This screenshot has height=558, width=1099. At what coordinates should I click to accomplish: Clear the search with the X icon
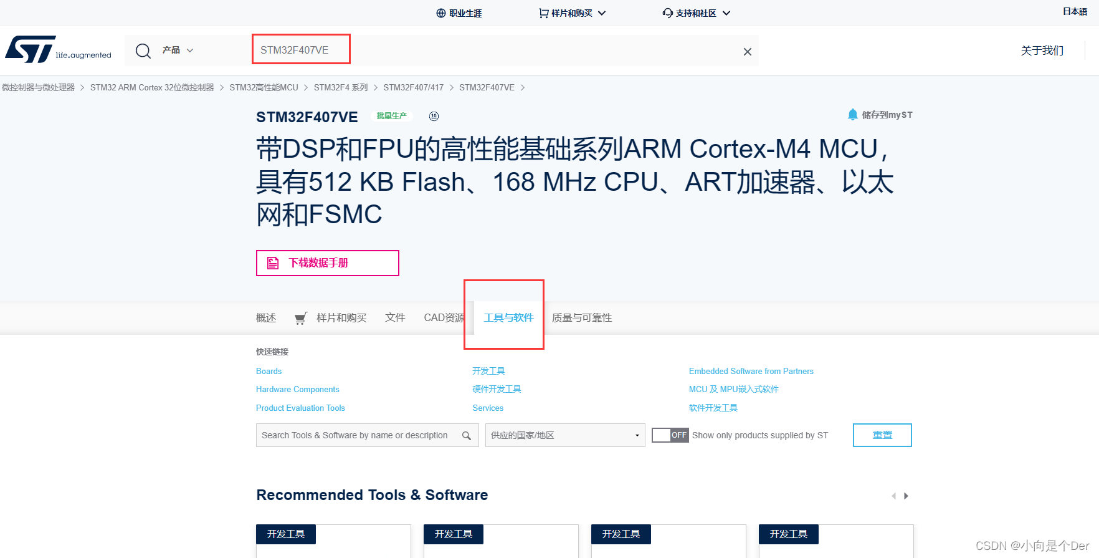coord(748,52)
